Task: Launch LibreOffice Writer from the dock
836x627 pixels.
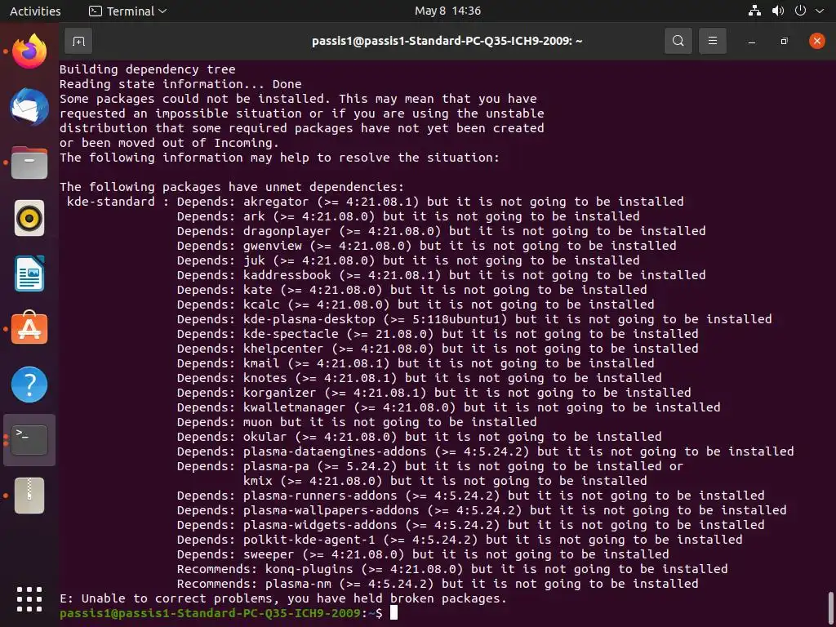Action: tap(29, 273)
